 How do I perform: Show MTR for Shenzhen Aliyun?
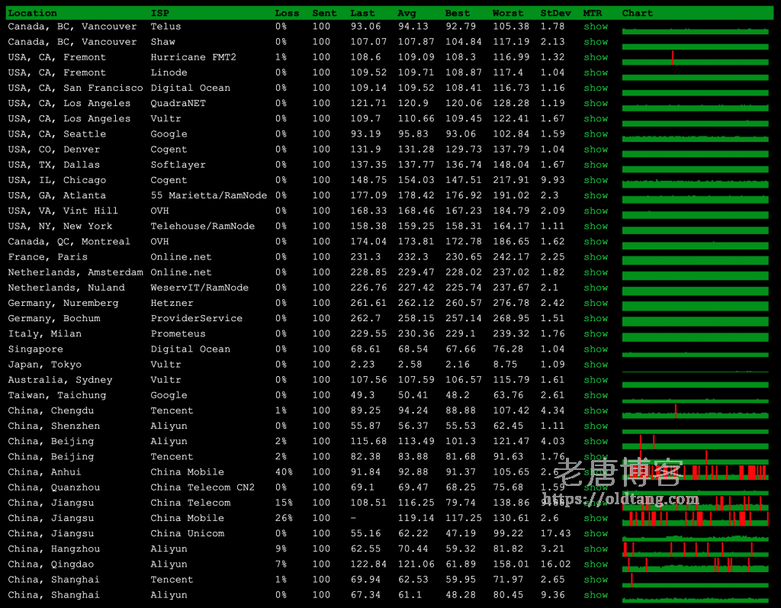coord(596,426)
